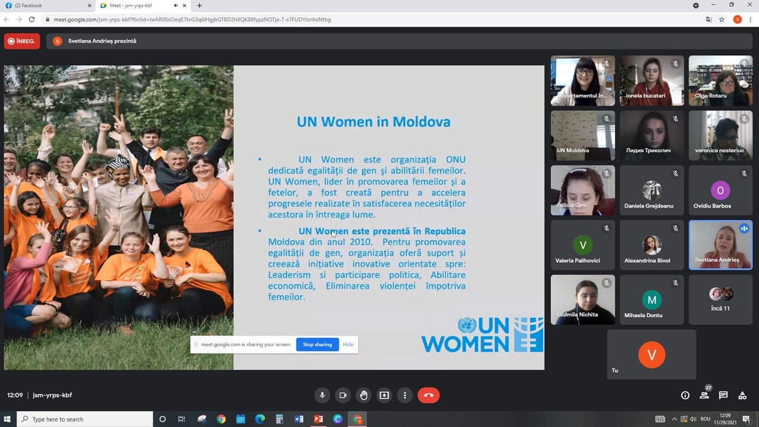Image resolution: width=759 pixels, height=427 pixels.
Task: Select veronica nesteriuc video tile
Action: click(720, 135)
